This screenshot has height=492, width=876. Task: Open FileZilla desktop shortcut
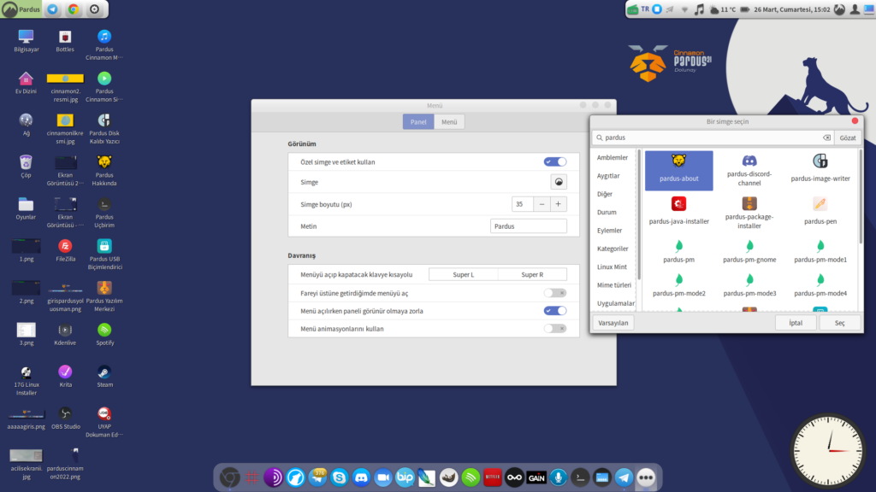coord(65,250)
